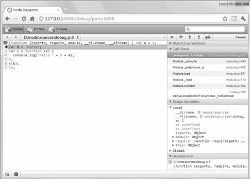250x179 pixels.
Task: Show the next script file
Action: [x=16, y=37]
